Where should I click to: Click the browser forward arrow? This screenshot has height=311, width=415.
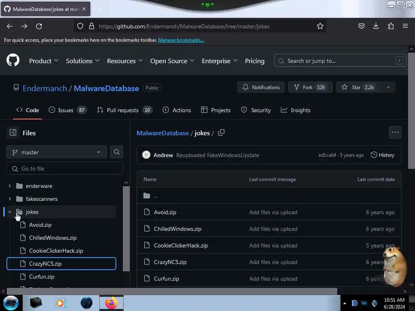(x=24, y=26)
